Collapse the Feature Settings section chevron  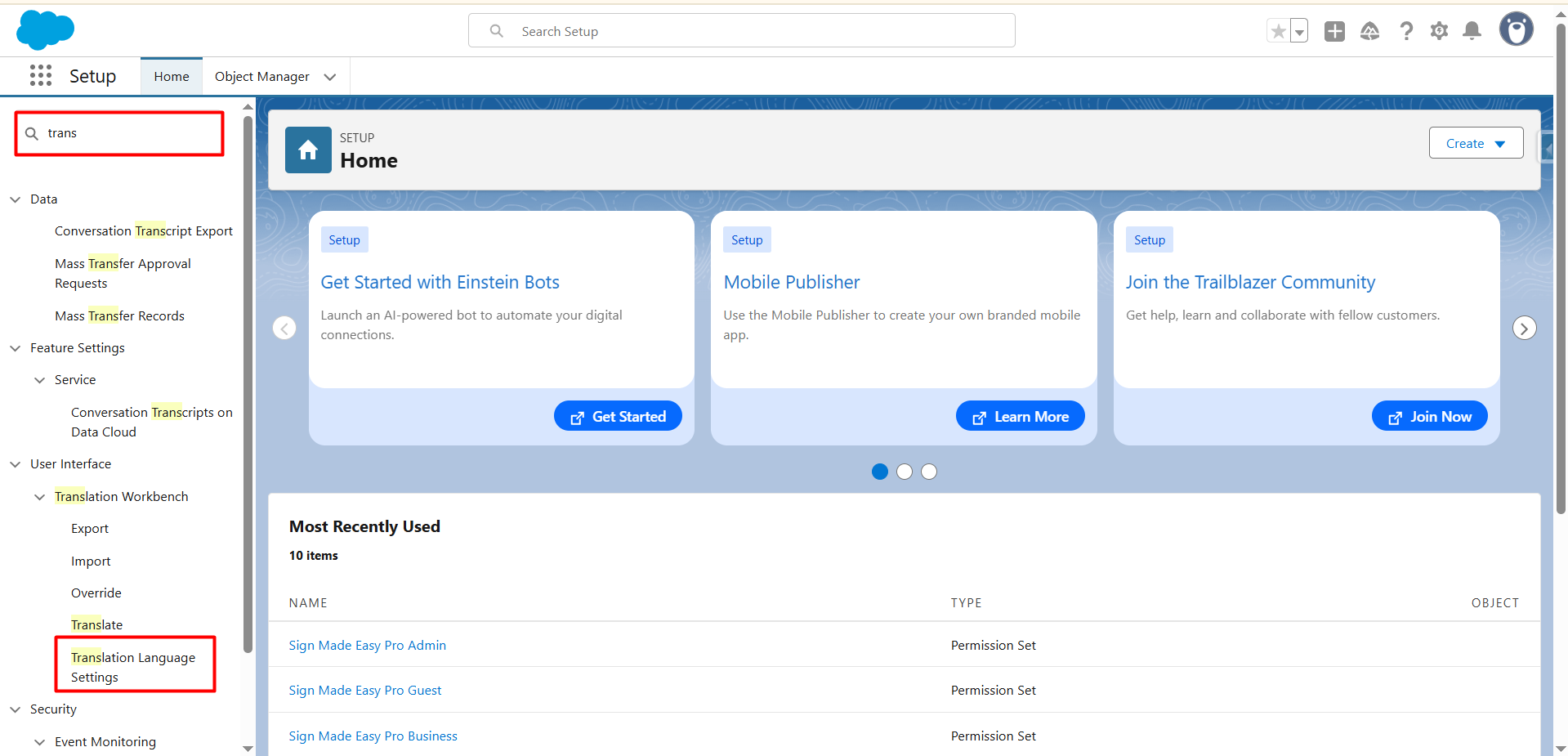(x=16, y=348)
